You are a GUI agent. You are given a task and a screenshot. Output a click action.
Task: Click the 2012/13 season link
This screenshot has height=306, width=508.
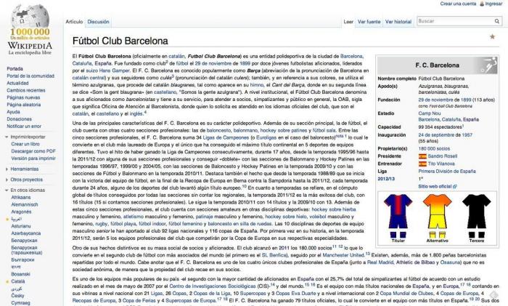tap(386, 179)
